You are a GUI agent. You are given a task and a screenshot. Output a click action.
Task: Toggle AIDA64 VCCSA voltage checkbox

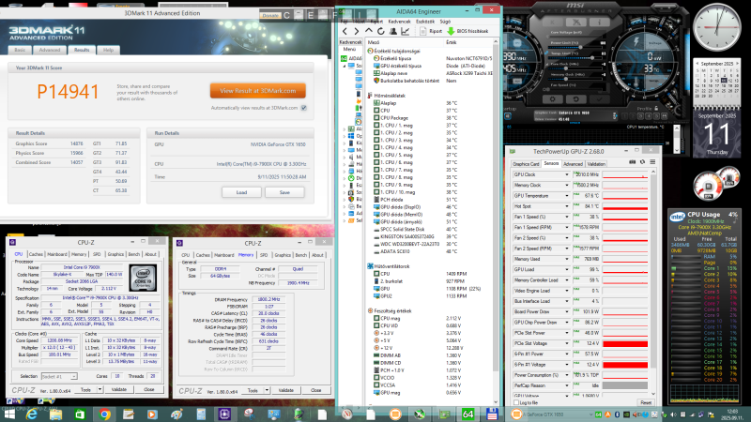coord(376,385)
